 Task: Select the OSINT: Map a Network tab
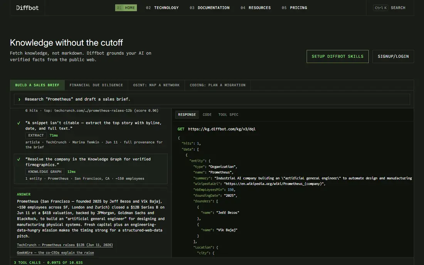pyautogui.click(x=156, y=85)
